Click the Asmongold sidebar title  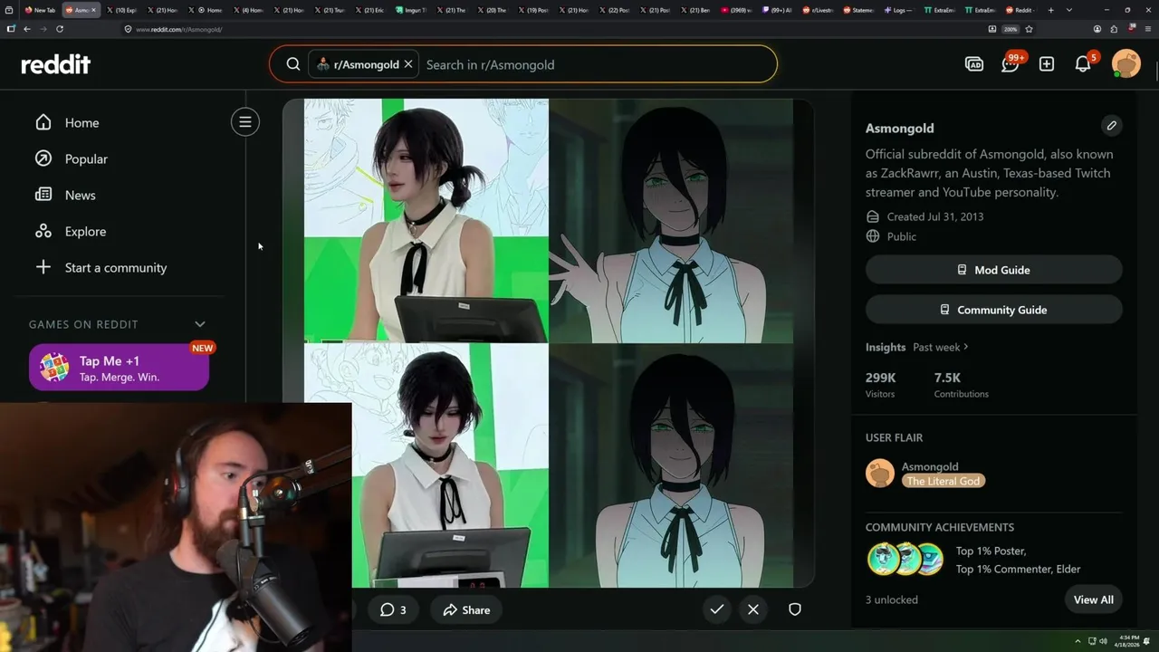click(x=899, y=128)
